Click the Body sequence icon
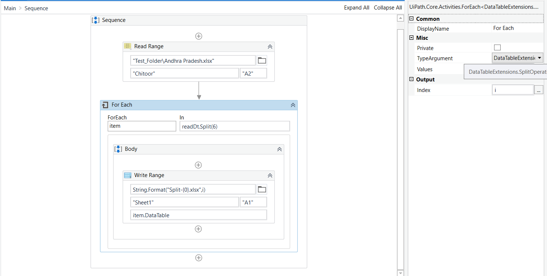This screenshot has height=276, width=547. click(x=118, y=149)
